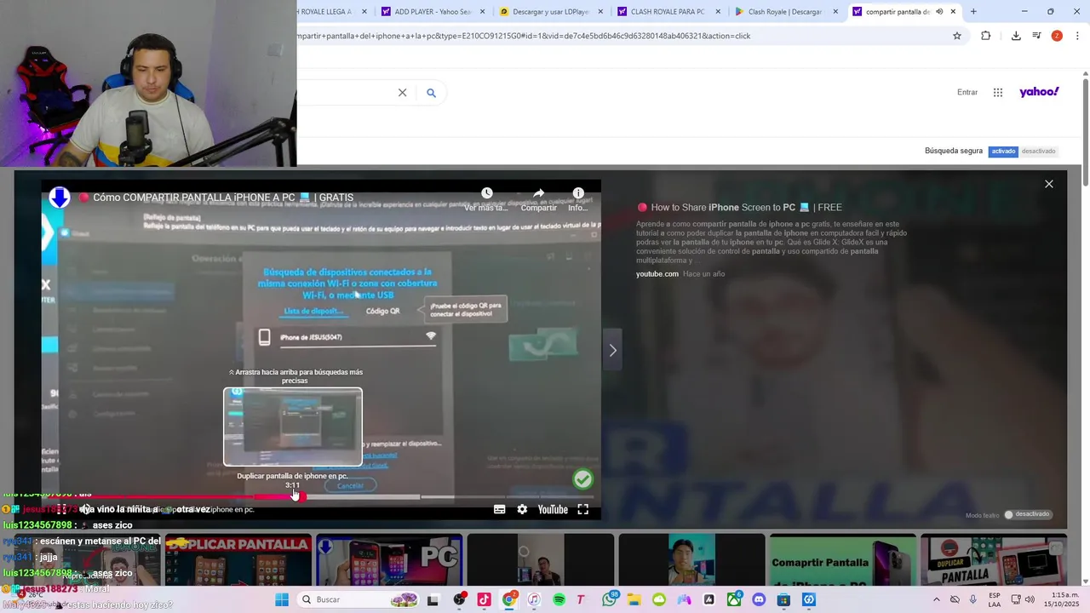Open the tray volume control
Image resolution: width=1090 pixels, height=613 pixels.
pos(1030,599)
